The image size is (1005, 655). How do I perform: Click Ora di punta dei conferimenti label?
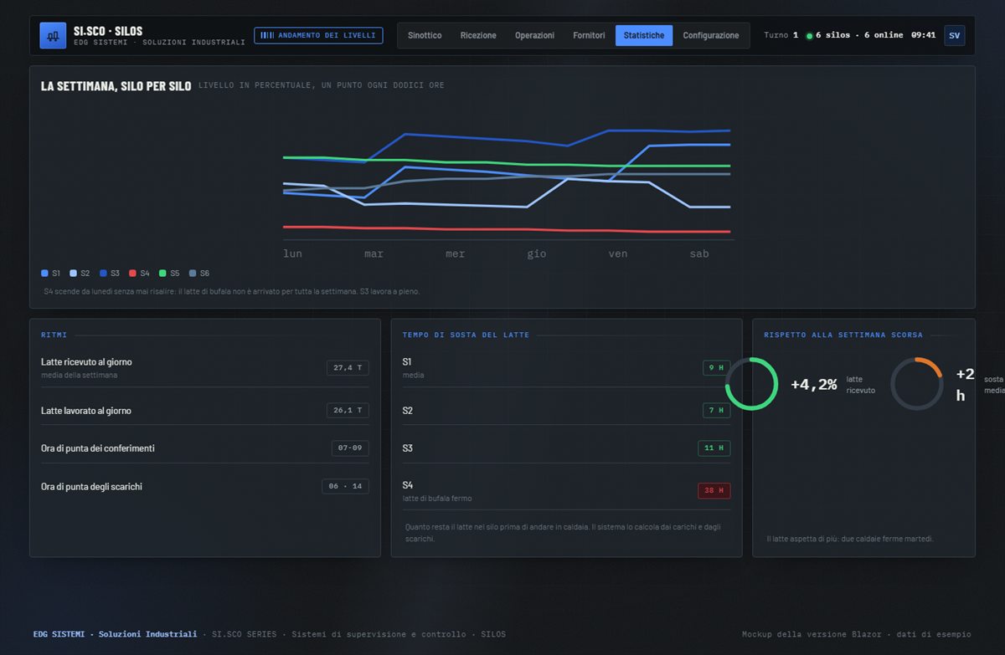click(x=98, y=448)
